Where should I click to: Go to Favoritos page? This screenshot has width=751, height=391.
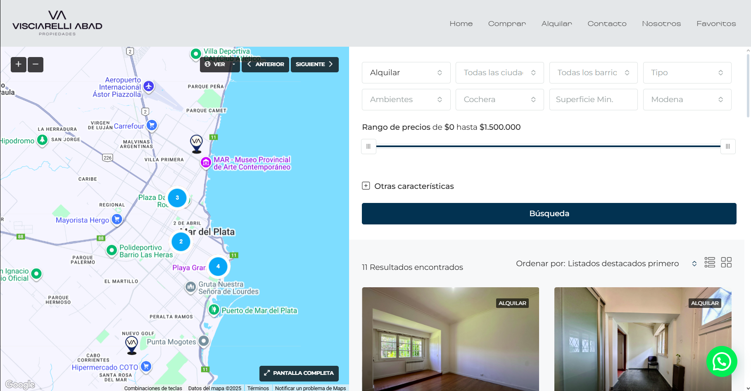[x=716, y=24]
